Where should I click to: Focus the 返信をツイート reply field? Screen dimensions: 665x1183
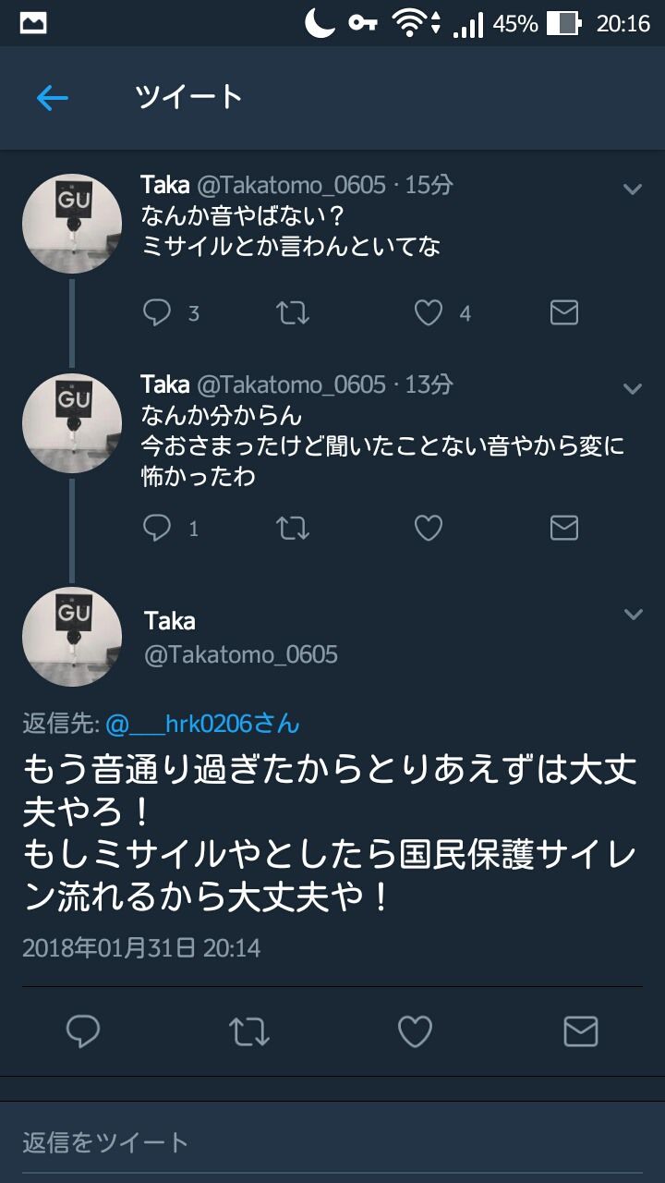tap(332, 1142)
